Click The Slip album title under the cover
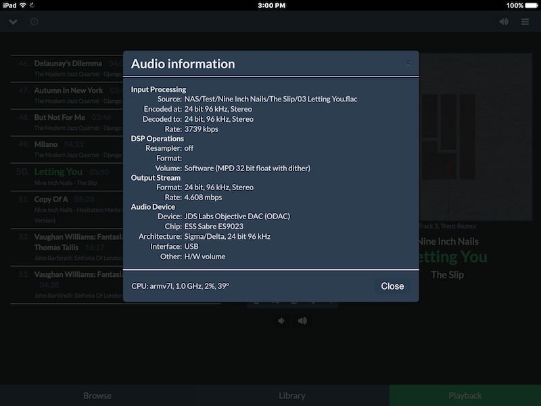 (447, 275)
